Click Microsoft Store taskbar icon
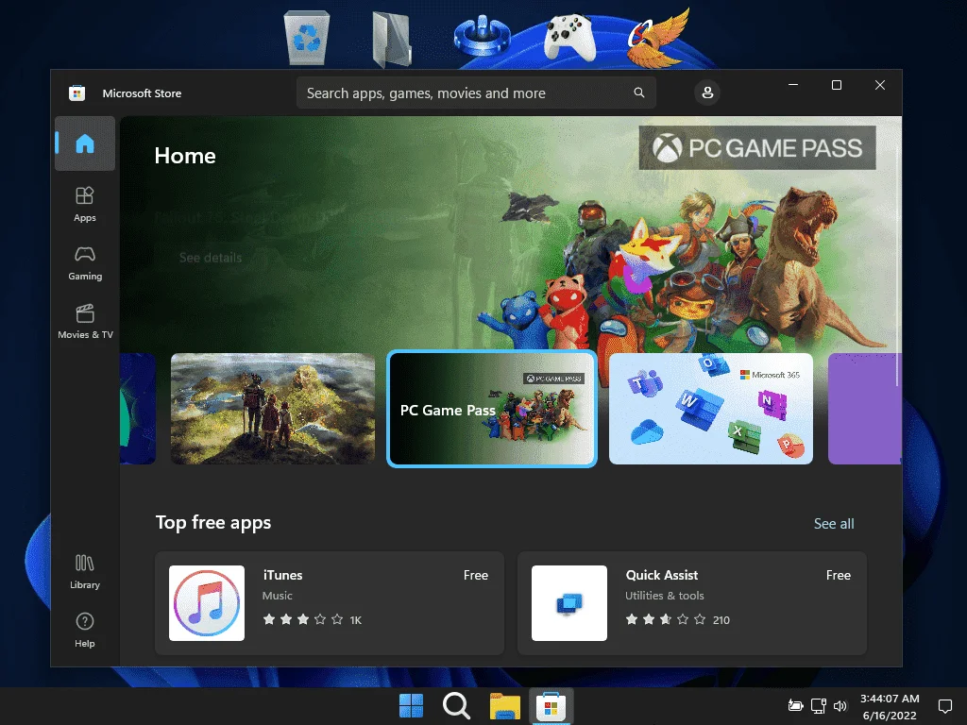Screen dimensions: 967x725 pyautogui.click(x=551, y=706)
